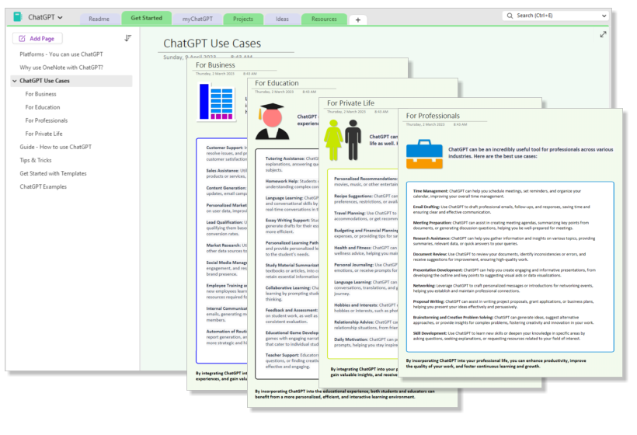Open the ChatGPT notebook dropdown
The image size is (637, 435).
click(x=60, y=17)
